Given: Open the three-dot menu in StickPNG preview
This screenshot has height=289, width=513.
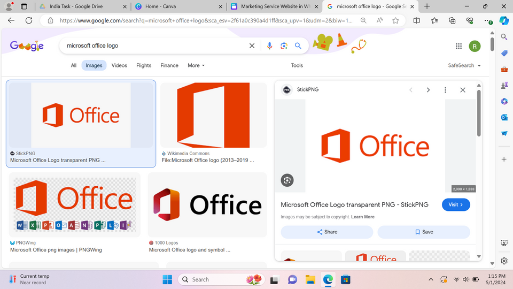Looking at the screenshot, I should click(x=445, y=90).
